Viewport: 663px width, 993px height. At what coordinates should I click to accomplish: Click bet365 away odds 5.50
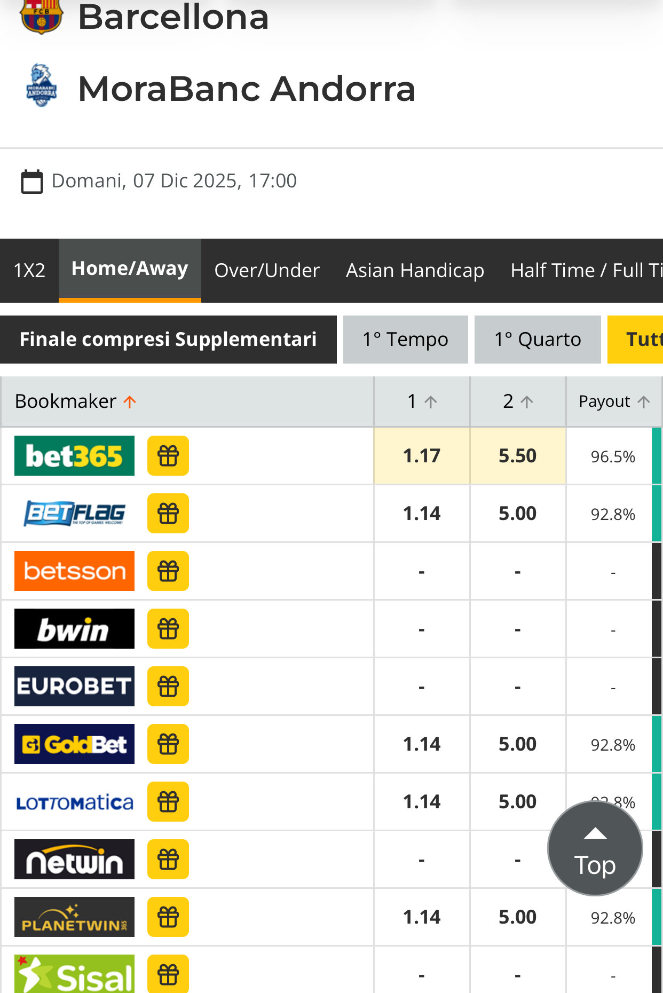click(517, 456)
